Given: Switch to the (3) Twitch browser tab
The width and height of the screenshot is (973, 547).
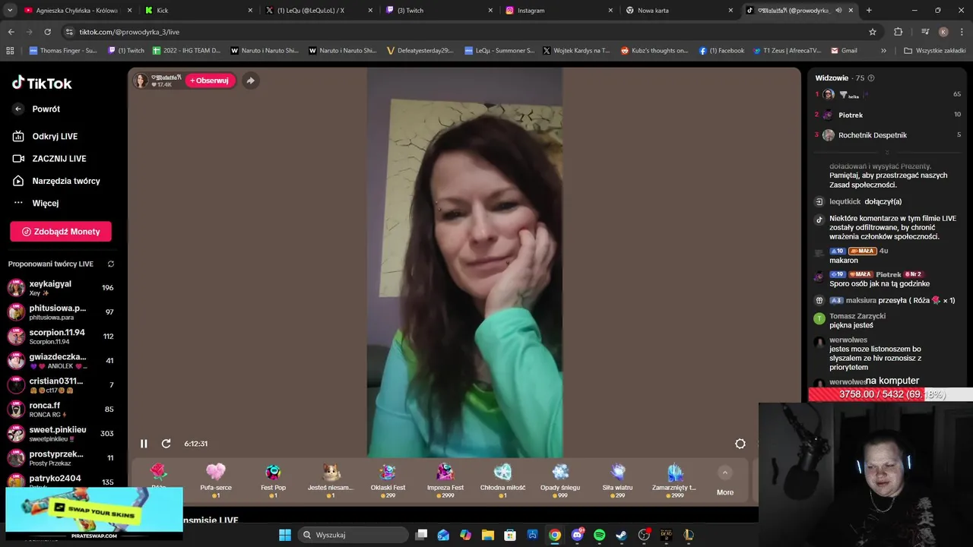Looking at the screenshot, I should 438,11.
